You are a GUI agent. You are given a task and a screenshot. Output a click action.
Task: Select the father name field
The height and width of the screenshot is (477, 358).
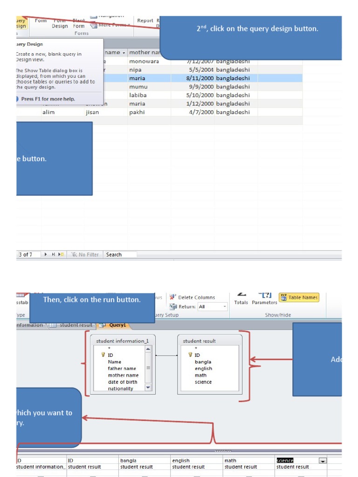pos(122,368)
